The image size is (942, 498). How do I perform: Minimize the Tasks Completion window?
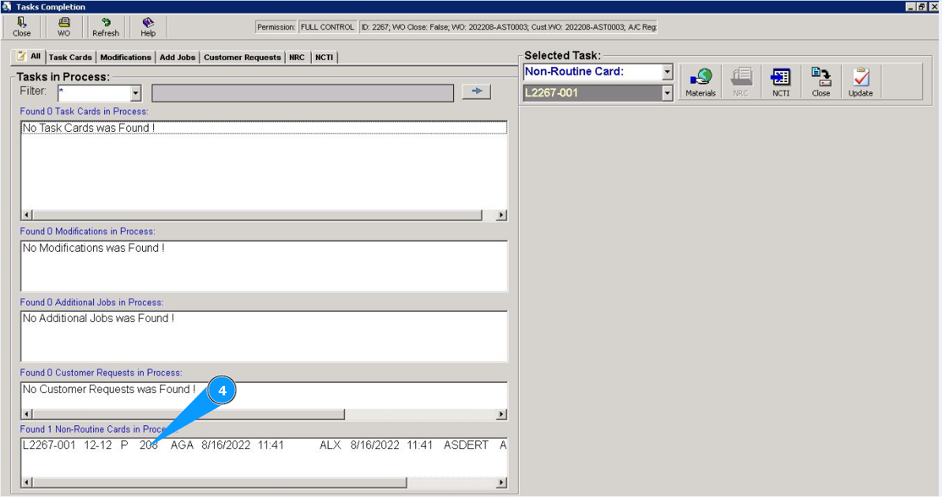pyautogui.click(x=910, y=6)
